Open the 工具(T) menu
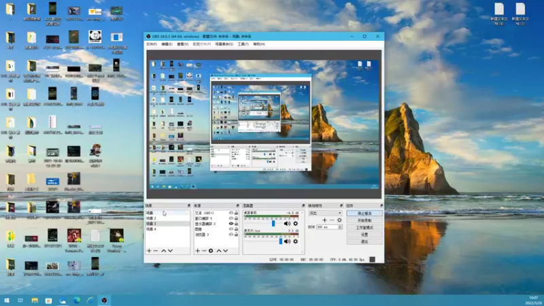Viewport: 544px width, 306px height. coord(243,44)
